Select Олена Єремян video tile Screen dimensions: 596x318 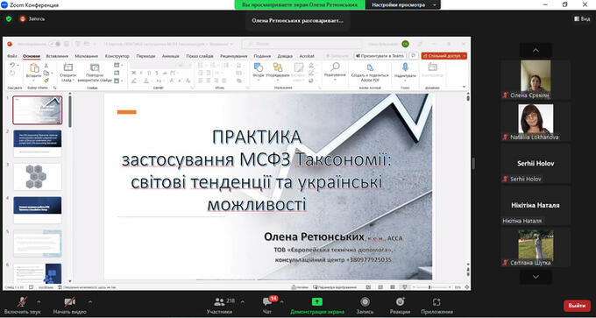point(536,80)
